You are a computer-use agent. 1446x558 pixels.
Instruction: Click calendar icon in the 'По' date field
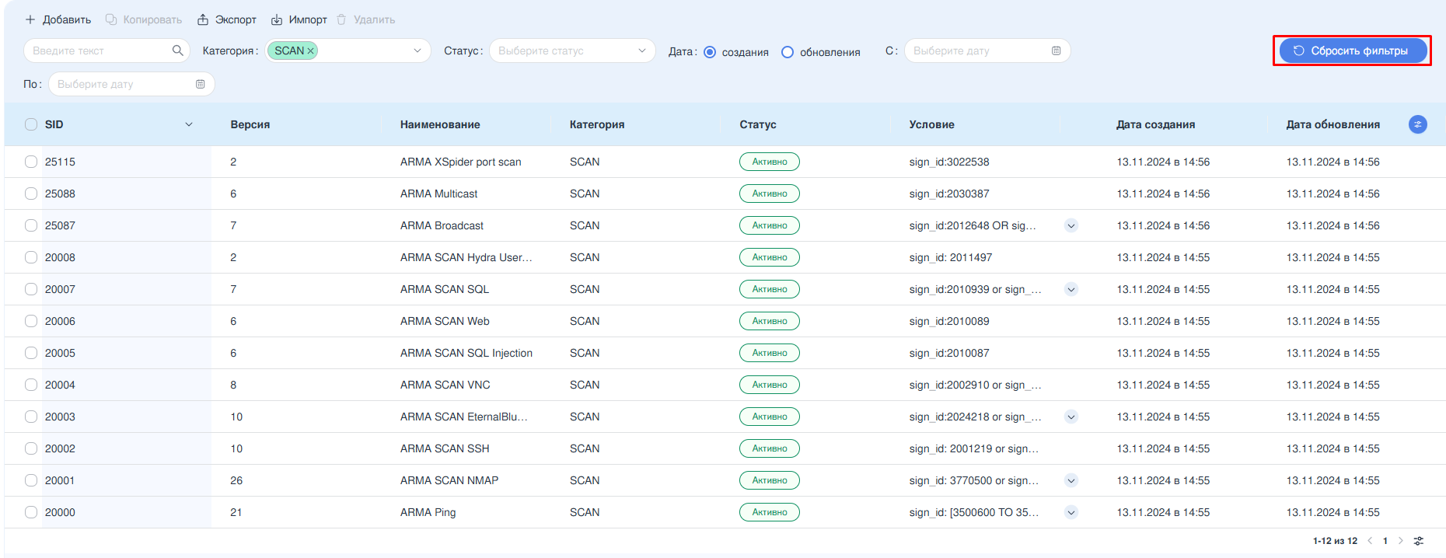coord(200,84)
